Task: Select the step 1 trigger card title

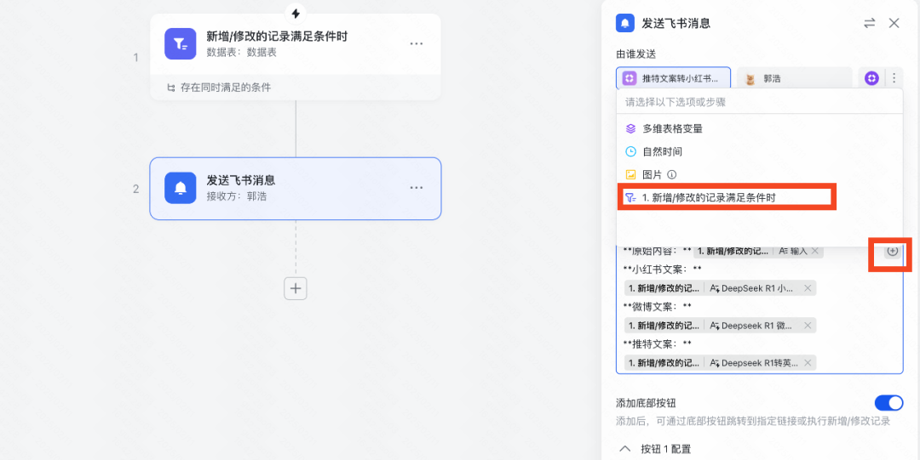Action: pyautogui.click(x=277, y=37)
